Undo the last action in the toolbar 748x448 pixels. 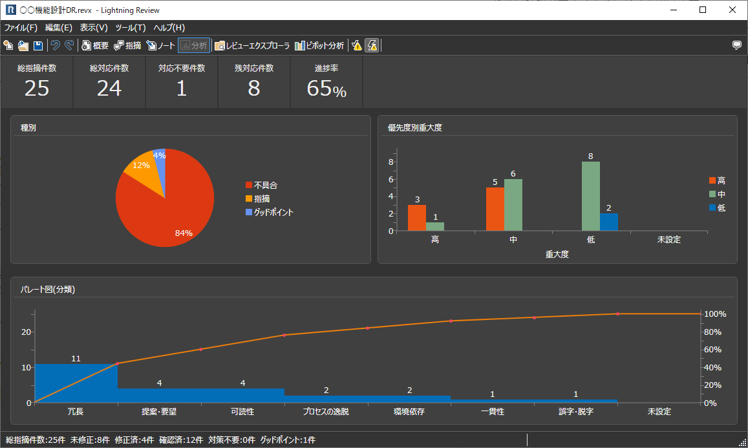tap(56, 45)
